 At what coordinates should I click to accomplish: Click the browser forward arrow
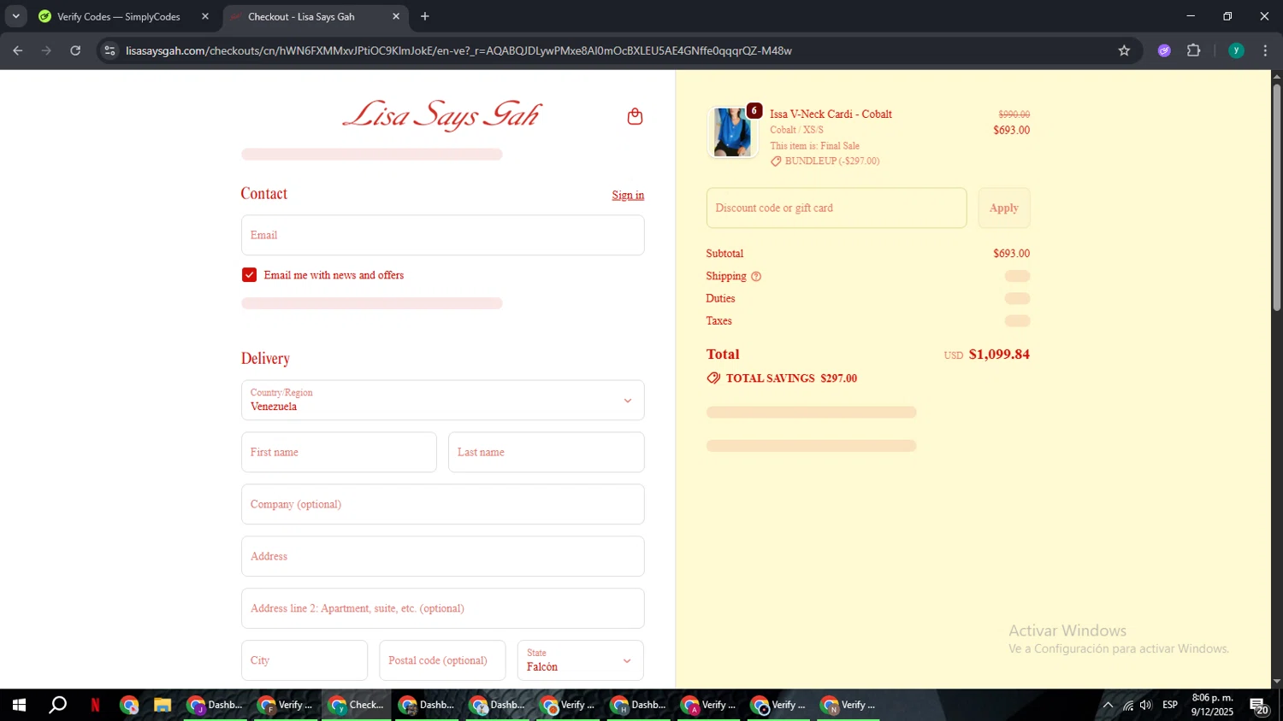pos(46,50)
